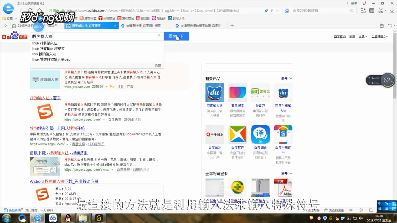Image resolution: width=397 pixels, height=223 pixels.
Task: Click 清理内存 in the status bar
Action: (311, 210)
